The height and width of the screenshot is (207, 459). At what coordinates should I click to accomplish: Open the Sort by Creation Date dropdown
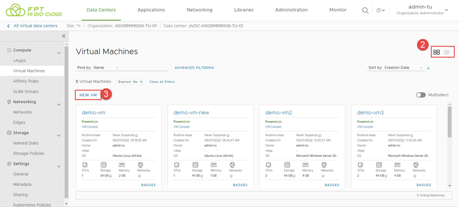tap(395, 68)
